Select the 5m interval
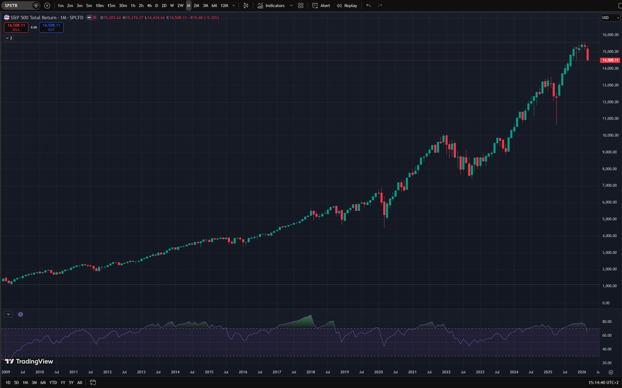The width and height of the screenshot is (622, 388). coord(89,5)
